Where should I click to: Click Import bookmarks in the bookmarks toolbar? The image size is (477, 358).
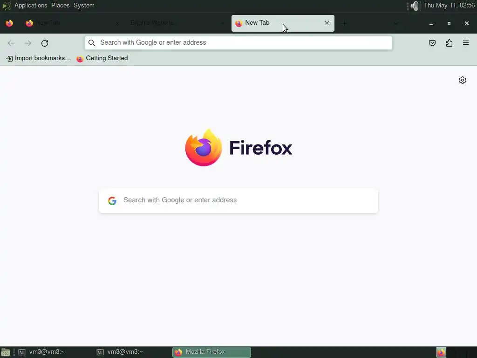click(38, 58)
